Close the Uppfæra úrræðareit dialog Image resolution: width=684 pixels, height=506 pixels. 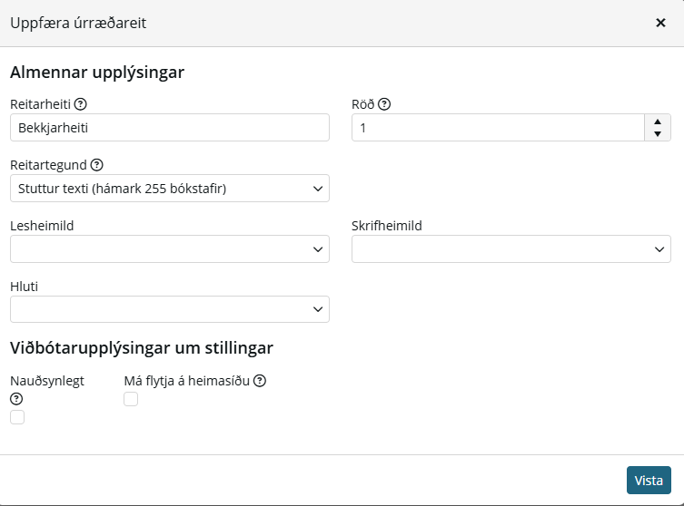click(x=660, y=23)
